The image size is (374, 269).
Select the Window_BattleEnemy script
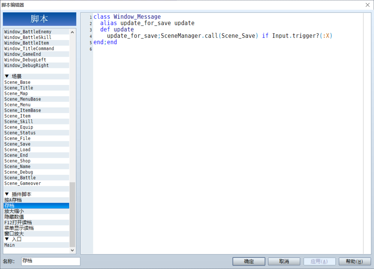tap(36, 32)
